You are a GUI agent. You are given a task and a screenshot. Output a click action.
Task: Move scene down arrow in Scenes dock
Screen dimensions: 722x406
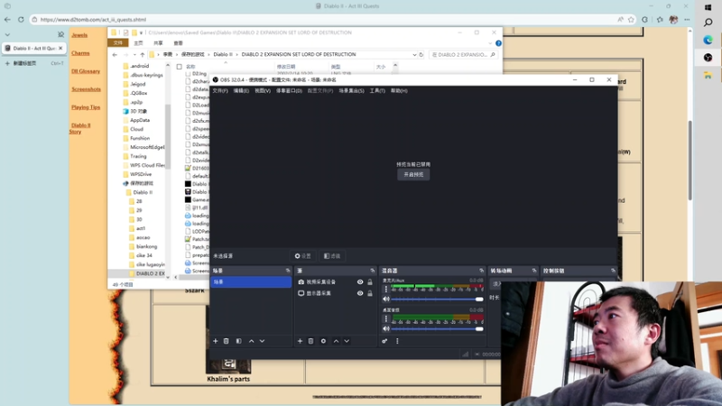262,341
